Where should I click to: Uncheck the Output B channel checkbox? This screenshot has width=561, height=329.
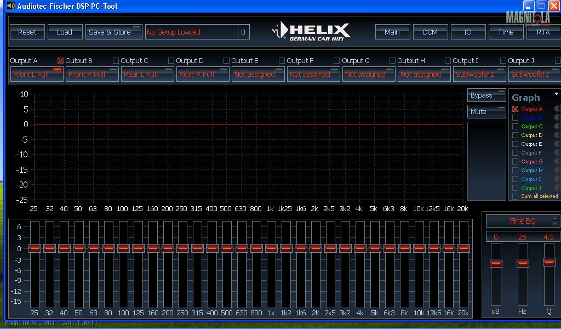[61, 61]
